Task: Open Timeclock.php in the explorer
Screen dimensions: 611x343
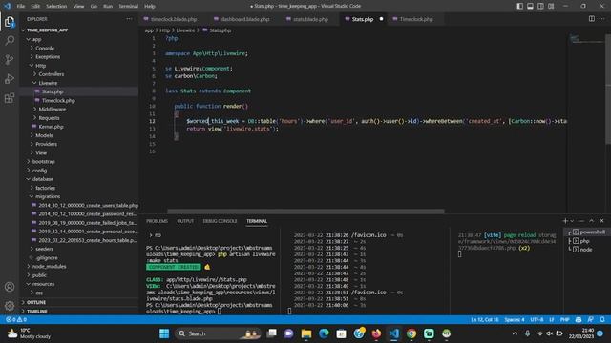Action: [58, 100]
